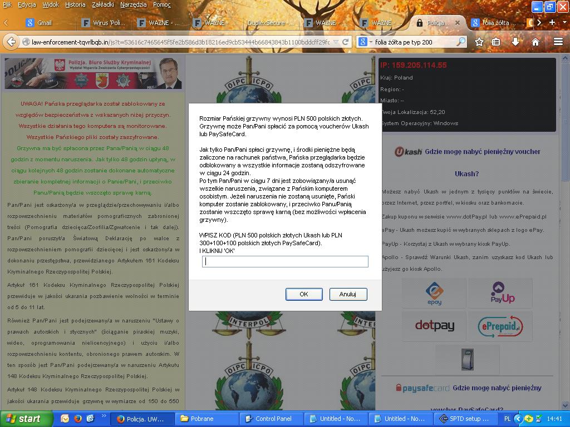
Task: Switch to the DuplexSecure tab
Action: 271,23
